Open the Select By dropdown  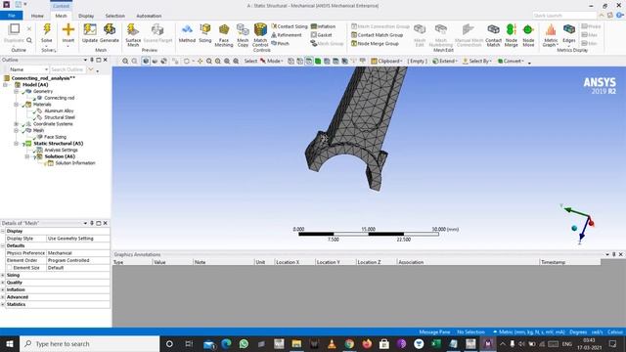476,61
